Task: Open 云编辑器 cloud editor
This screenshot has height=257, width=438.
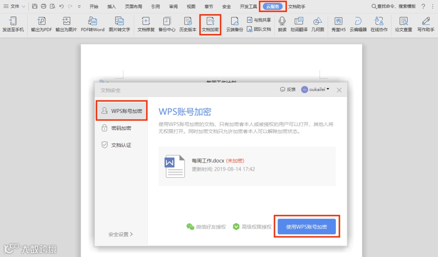Action: point(358,24)
